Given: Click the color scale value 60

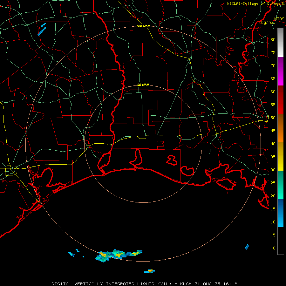Looking at the screenshot, I should tap(273, 92).
